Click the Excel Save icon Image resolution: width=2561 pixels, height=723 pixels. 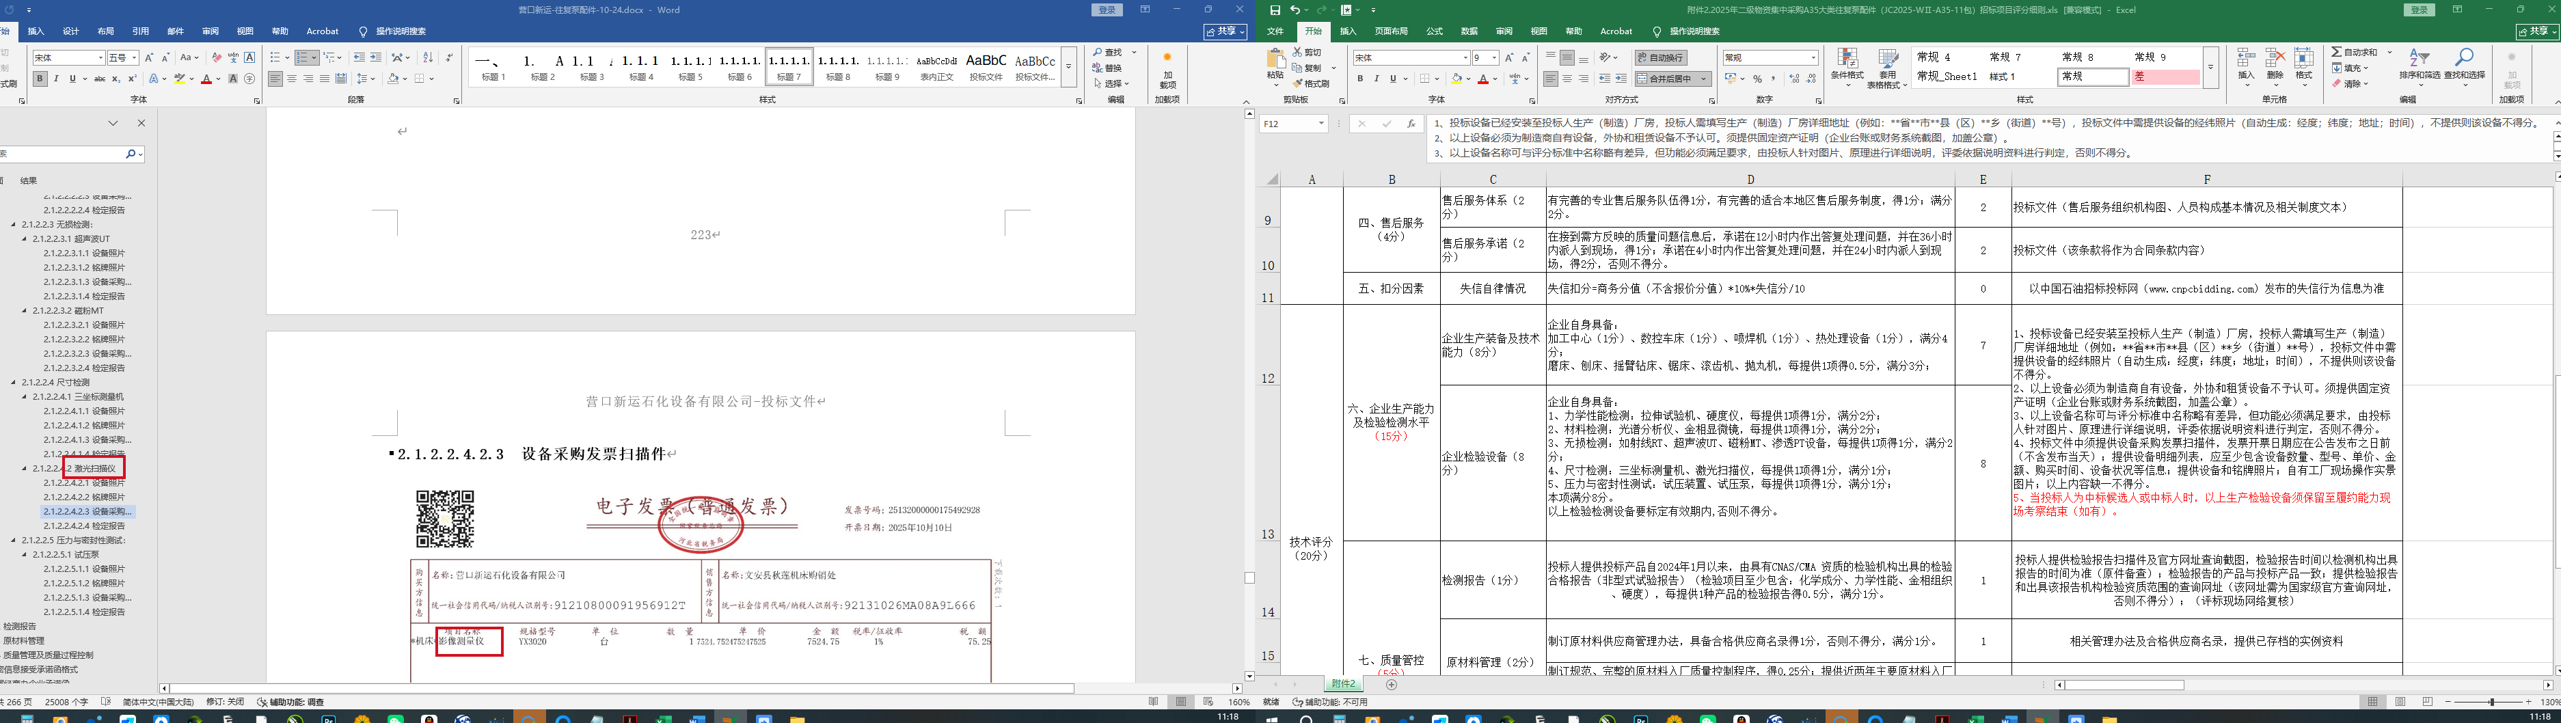pyautogui.click(x=1275, y=10)
